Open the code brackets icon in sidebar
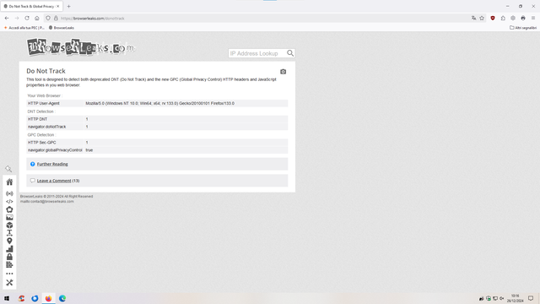The width and height of the screenshot is (540, 304). (9, 201)
